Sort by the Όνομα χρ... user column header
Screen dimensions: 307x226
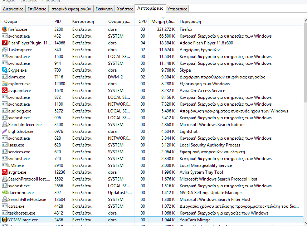[x=120, y=21]
